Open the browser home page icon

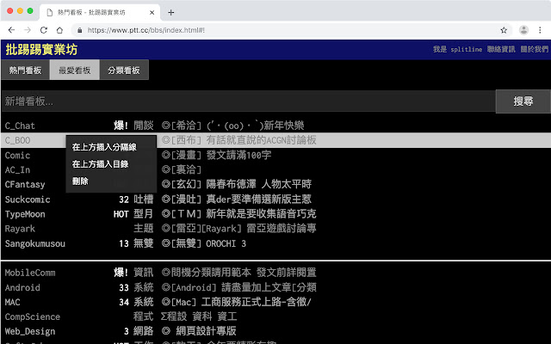pyautogui.click(x=59, y=30)
